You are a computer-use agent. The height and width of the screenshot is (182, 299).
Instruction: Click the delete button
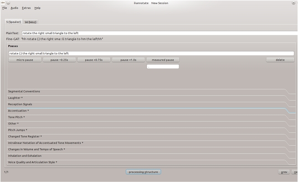[280, 60]
